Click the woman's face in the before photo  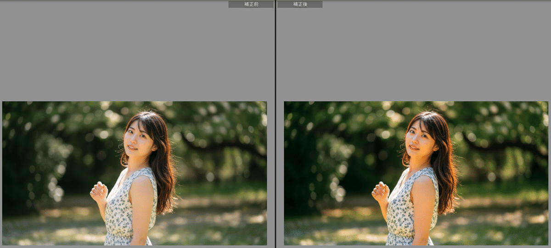137,139
